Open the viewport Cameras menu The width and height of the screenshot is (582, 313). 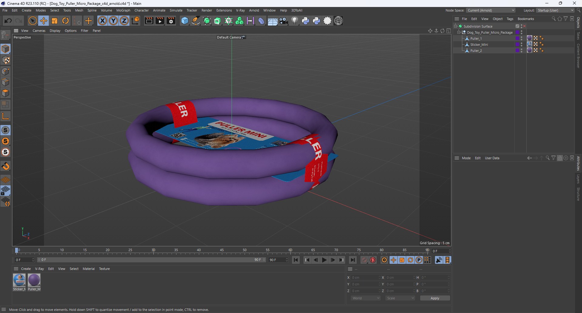[x=39, y=31]
